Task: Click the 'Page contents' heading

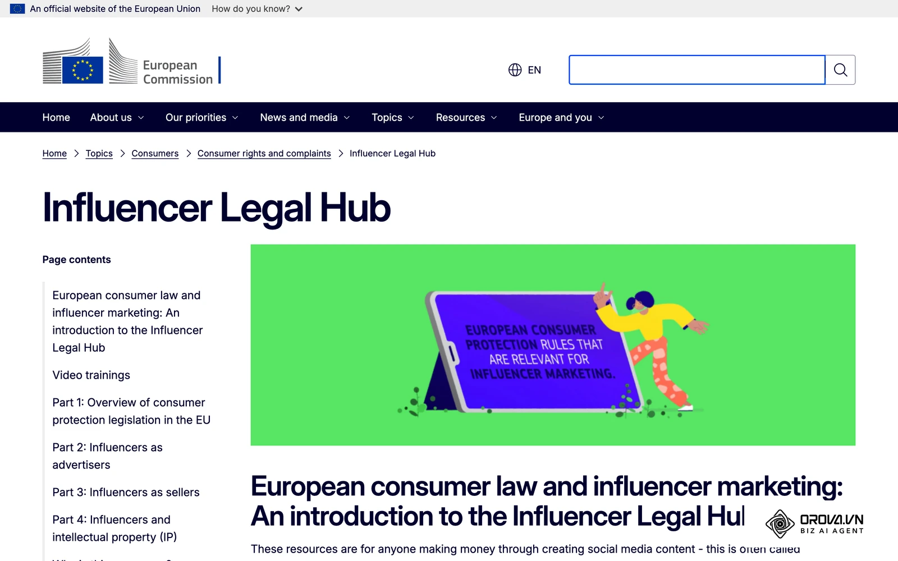Action: (x=76, y=259)
